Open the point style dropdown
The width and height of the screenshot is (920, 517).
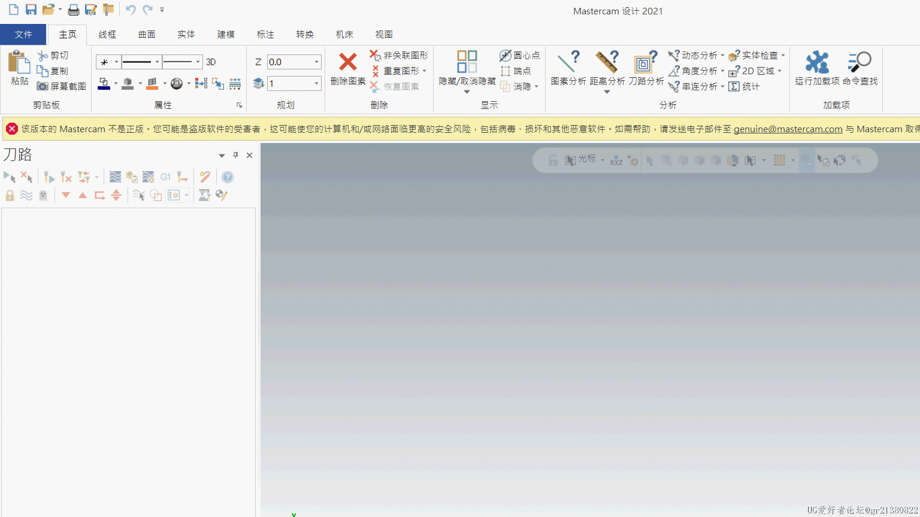coord(116,62)
